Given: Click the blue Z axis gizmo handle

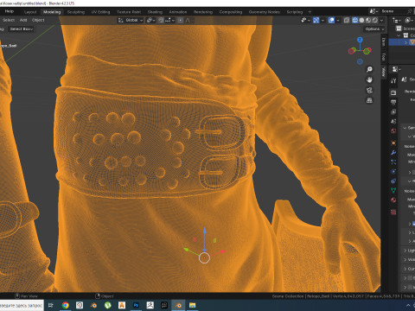Looking at the screenshot, I should [x=360, y=40].
